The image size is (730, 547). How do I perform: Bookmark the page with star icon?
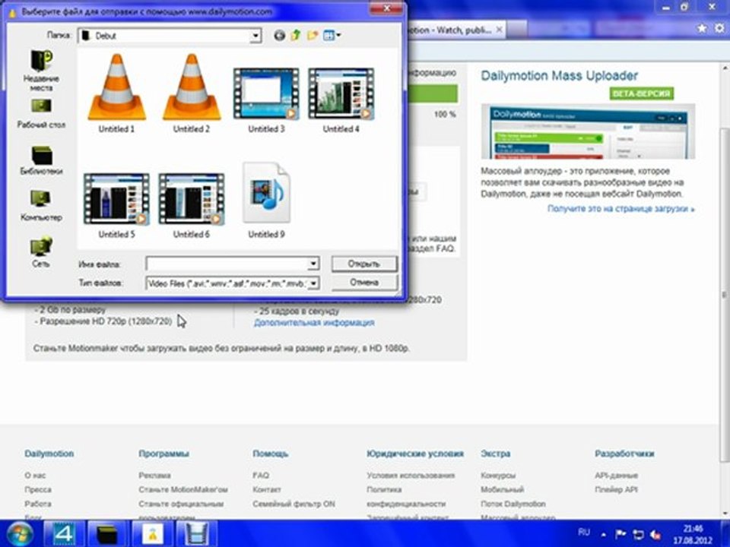click(702, 29)
